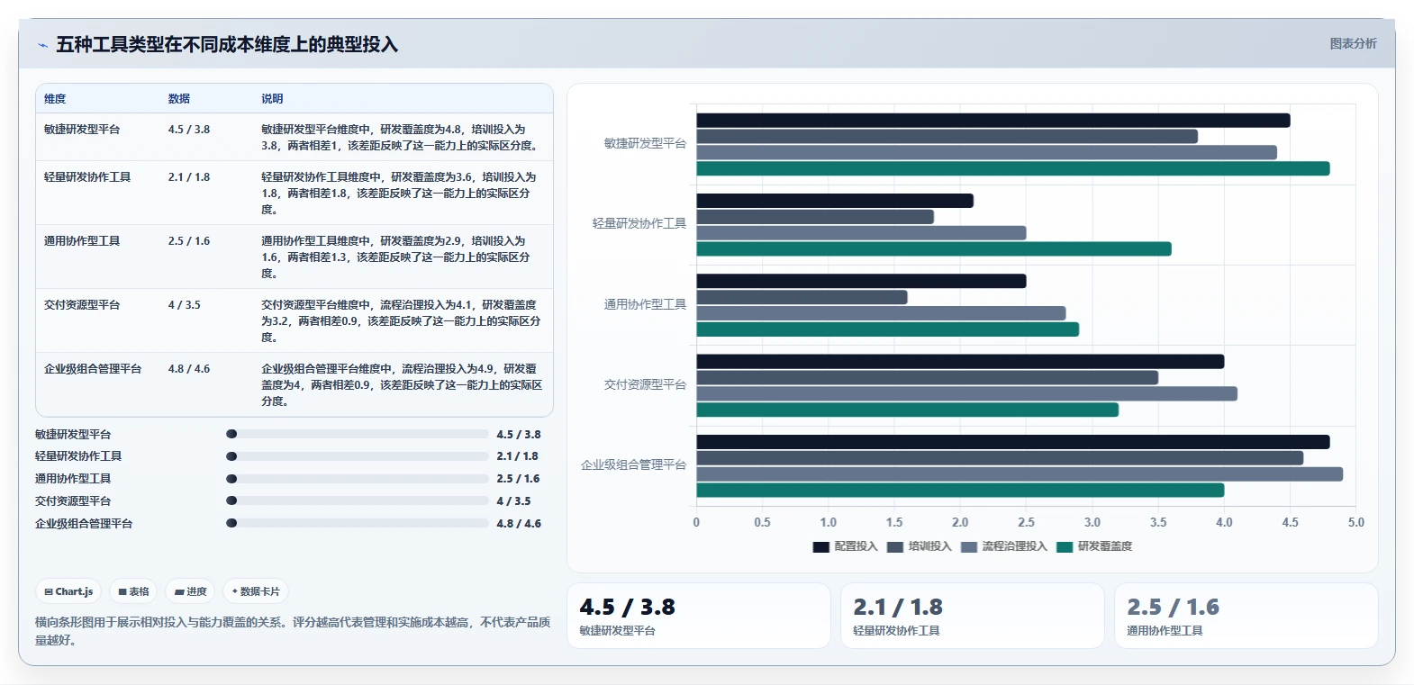
Task: Click the 通用协作型工具 progress bar
Action: (x=358, y=479)
